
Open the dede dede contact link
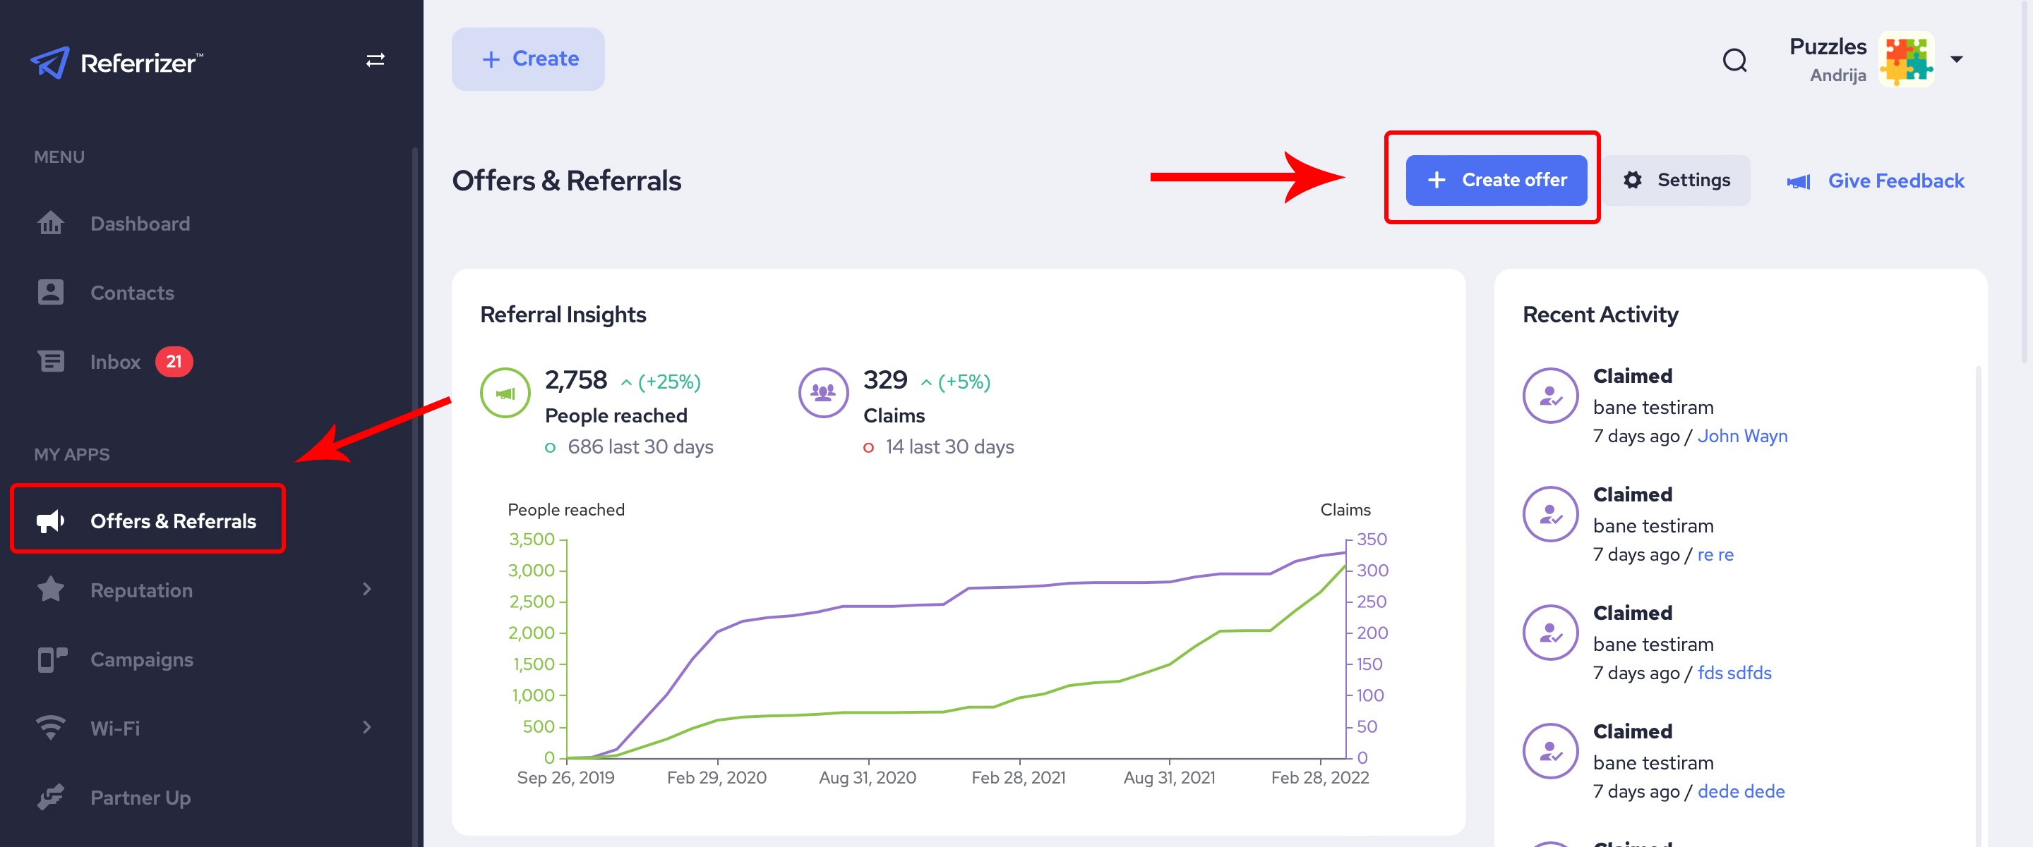pyautogui.click(x=1740, y=791)
